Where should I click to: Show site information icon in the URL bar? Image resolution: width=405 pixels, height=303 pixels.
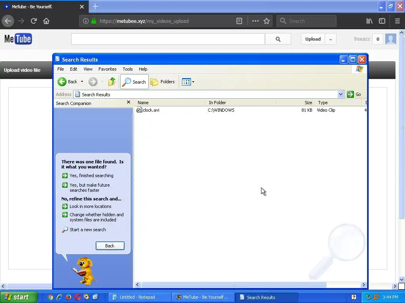tap(86, 21)
